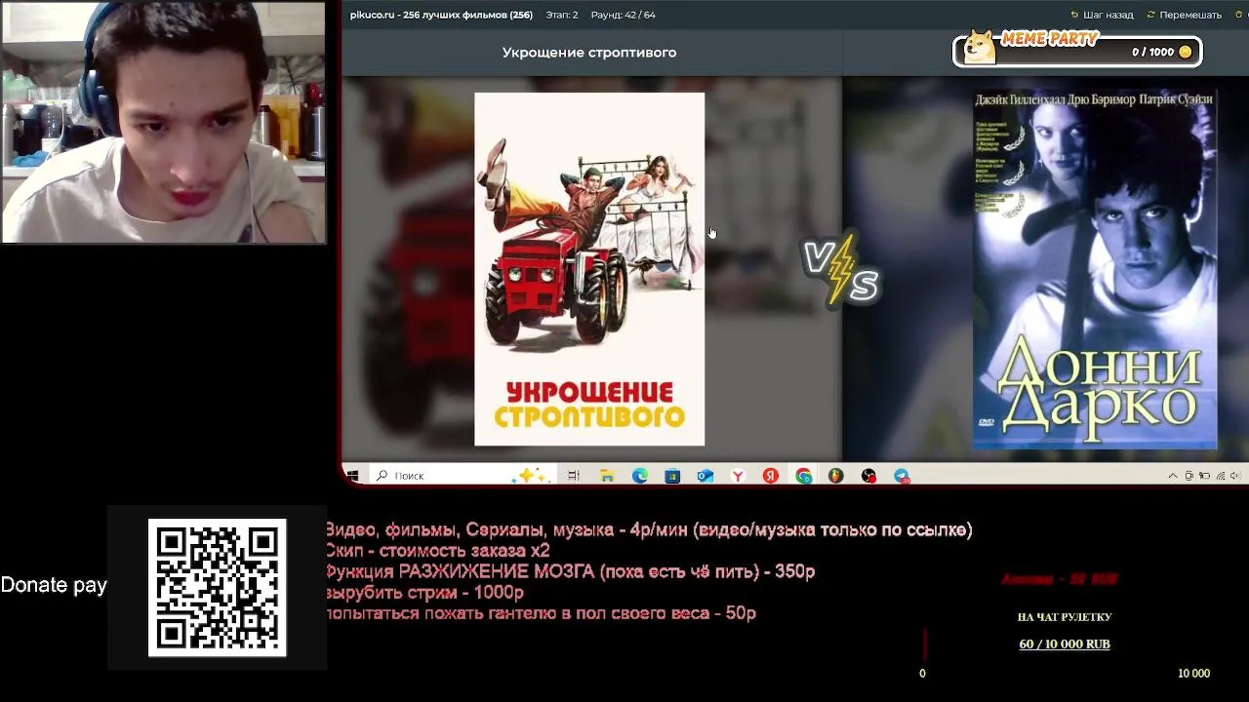
Task: Click the 'Этап: 2' label
Action: [562, 15]
